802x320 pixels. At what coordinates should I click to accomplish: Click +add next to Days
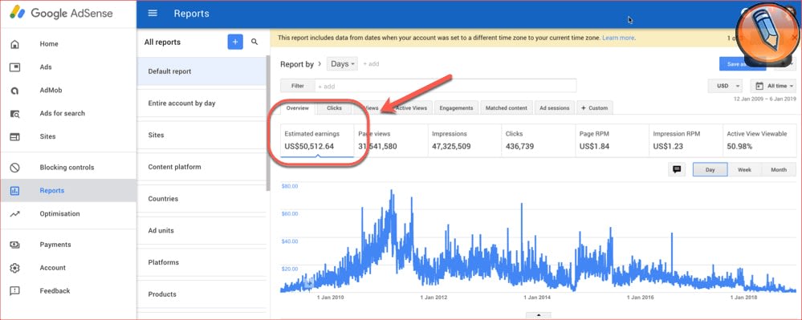point(371,64)
